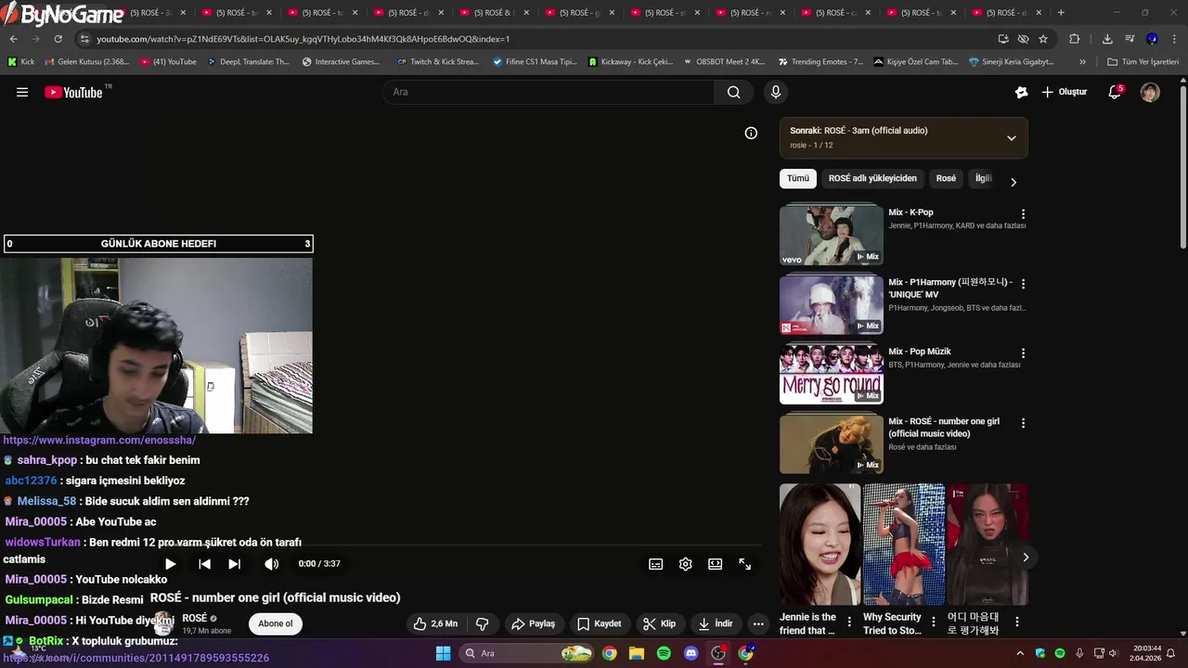Bookmark this page with star icon
The height and width of the screenshot is (668, 1188).
1043,39
